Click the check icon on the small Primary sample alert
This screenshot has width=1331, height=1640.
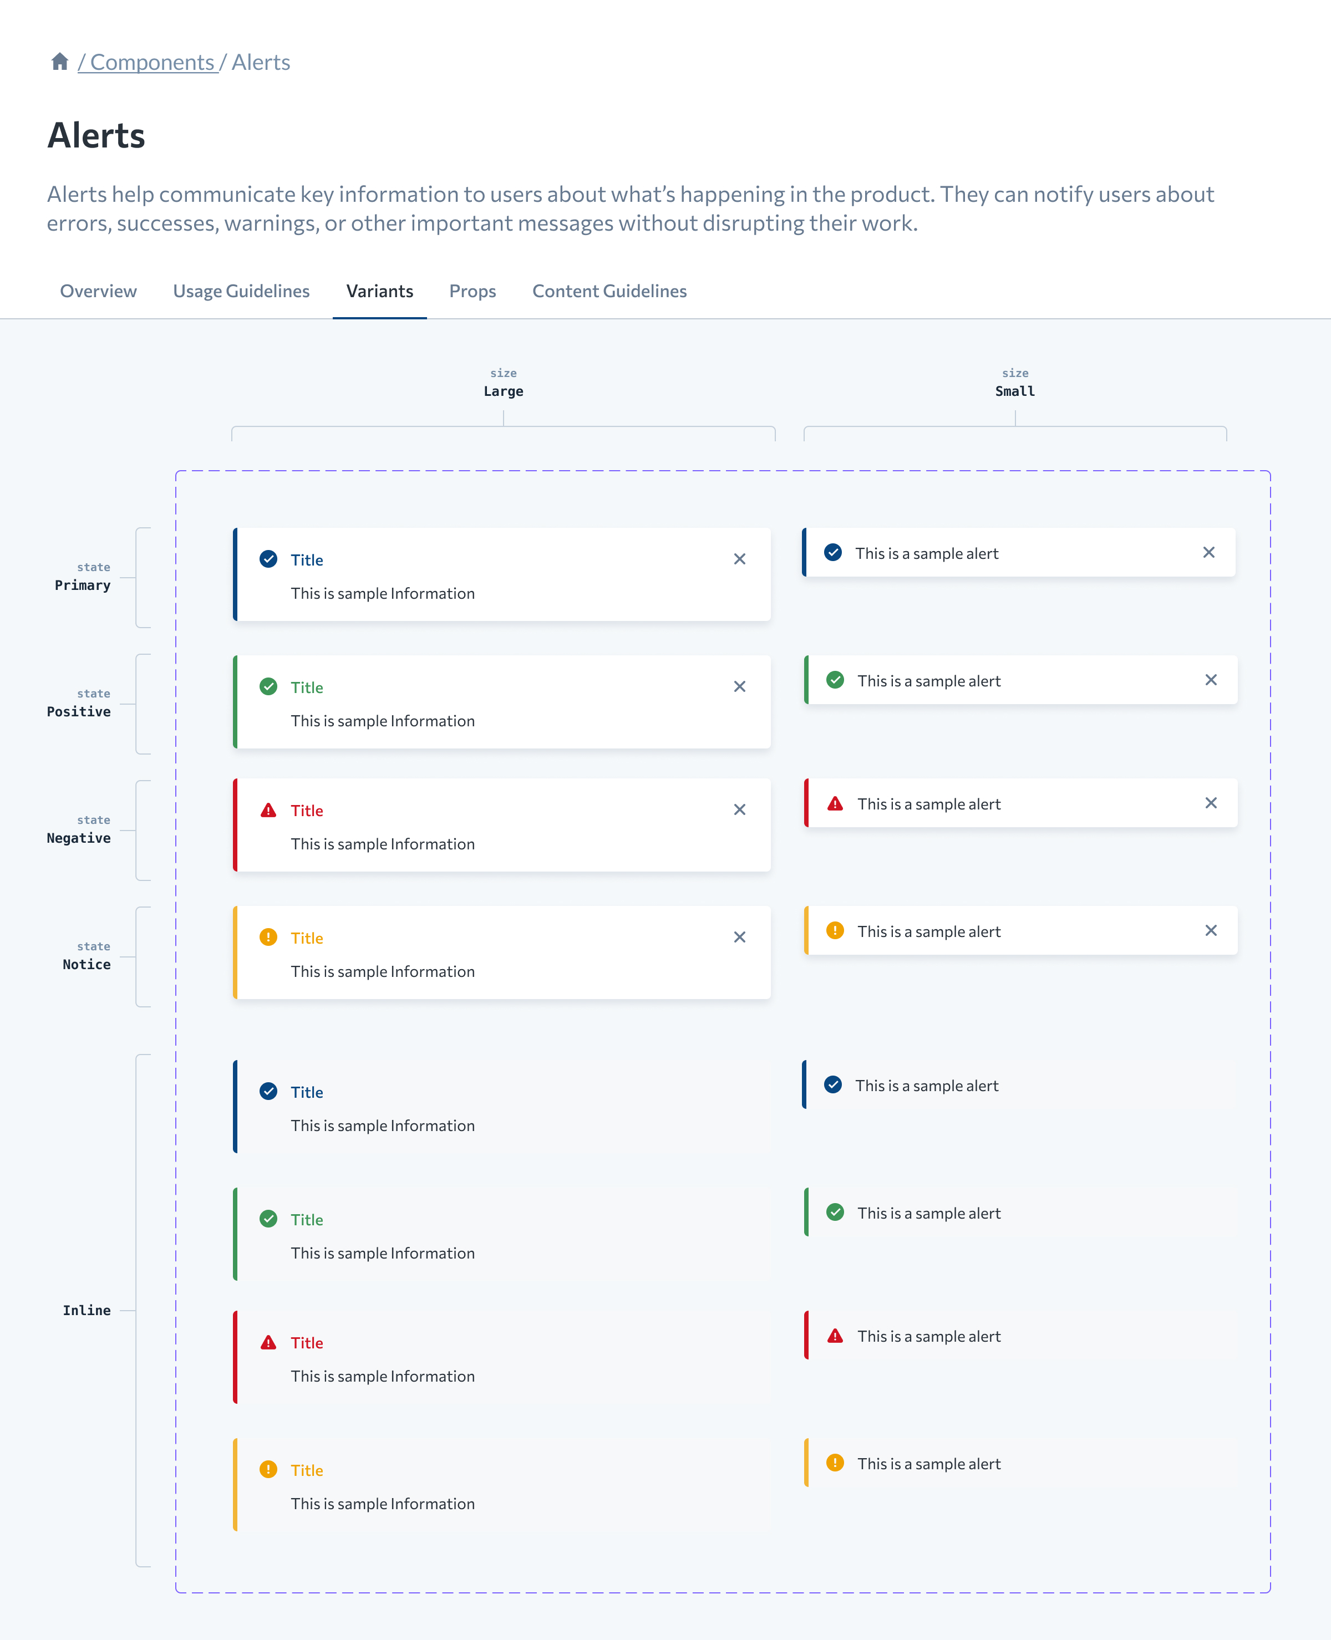pyautogui.click(x=834, y=552)
